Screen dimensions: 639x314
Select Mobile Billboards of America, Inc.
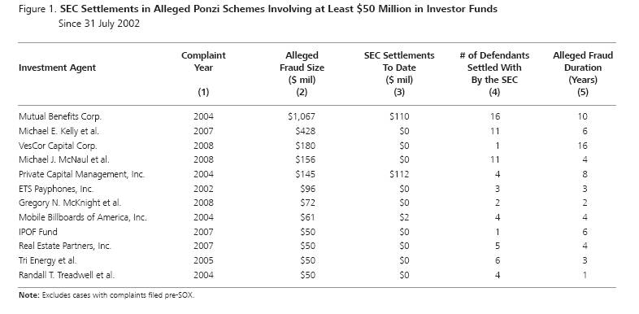click(x=83, y=217)
